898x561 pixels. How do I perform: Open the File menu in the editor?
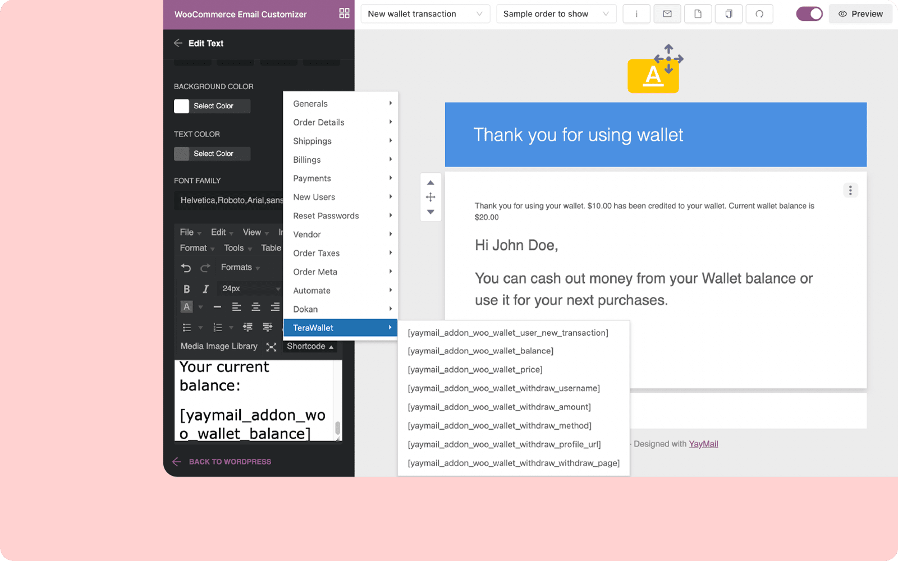(190, 232)
